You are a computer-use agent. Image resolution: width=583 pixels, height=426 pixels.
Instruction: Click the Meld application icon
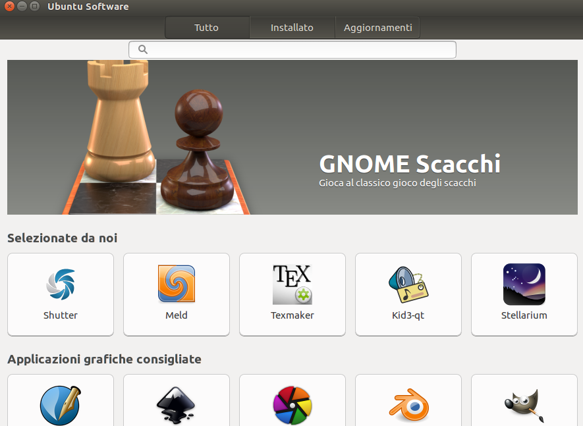click(177, 284)
